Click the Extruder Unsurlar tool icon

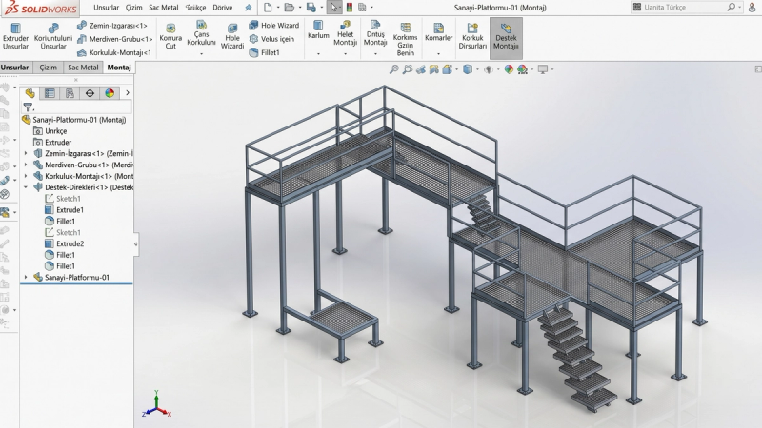(x=15, y=37)
